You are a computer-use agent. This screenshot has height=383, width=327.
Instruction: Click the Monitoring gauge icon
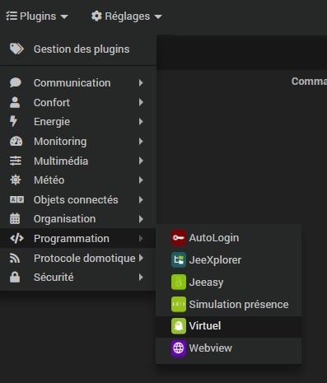point(16,141)
